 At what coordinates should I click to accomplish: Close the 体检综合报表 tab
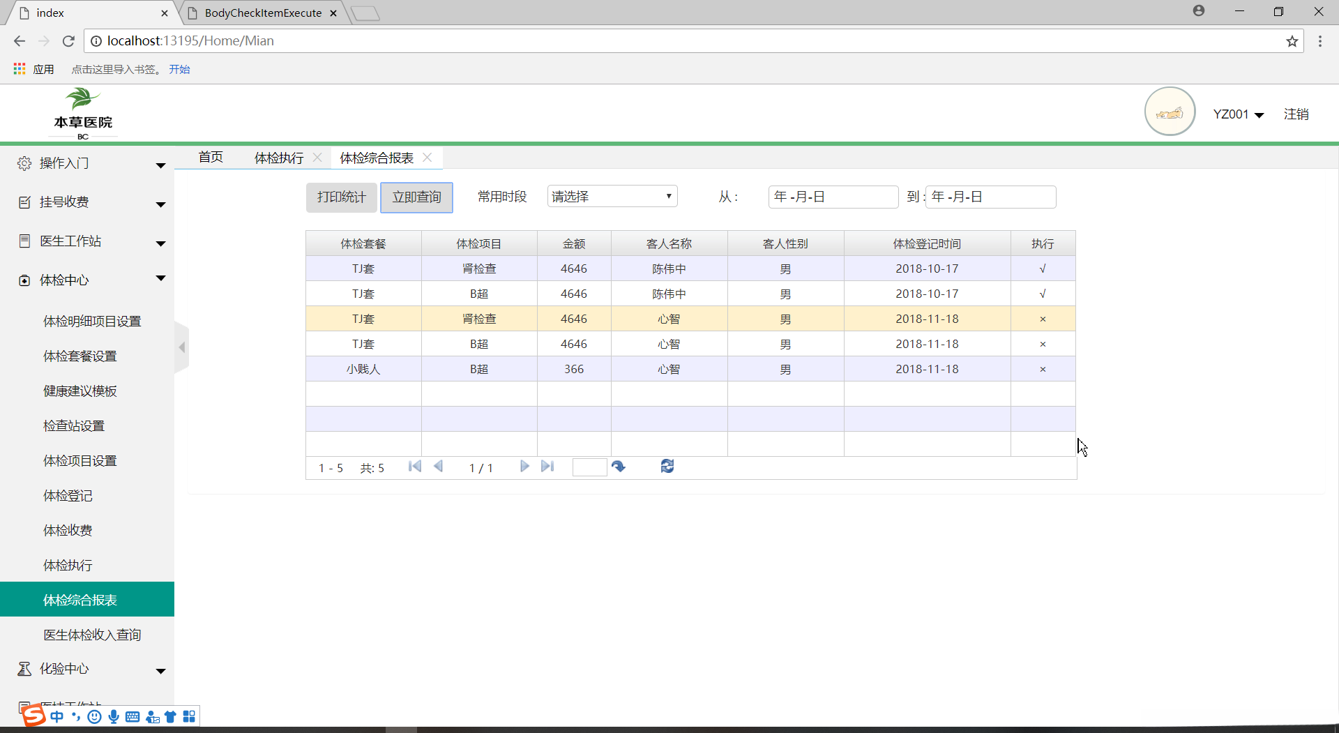(x=428, y=158)
